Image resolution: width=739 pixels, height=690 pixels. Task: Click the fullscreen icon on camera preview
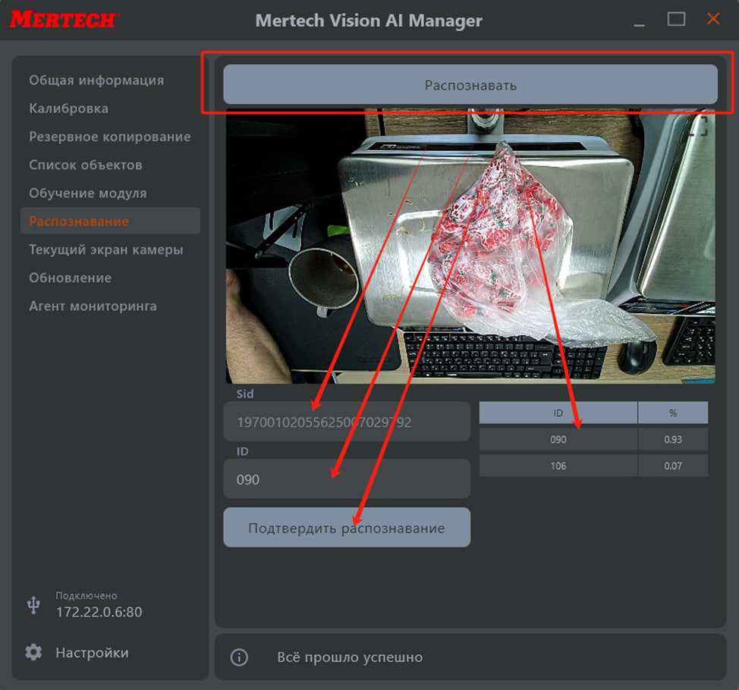pyautogui.click(x=697, y=125)
